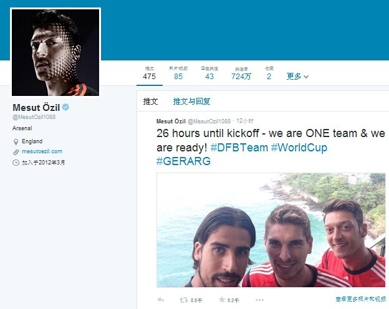The image size is (389, 309).
Task: Expand the 更多 dropdown menu
Action: pyautogui.click(x=297, y=76)
